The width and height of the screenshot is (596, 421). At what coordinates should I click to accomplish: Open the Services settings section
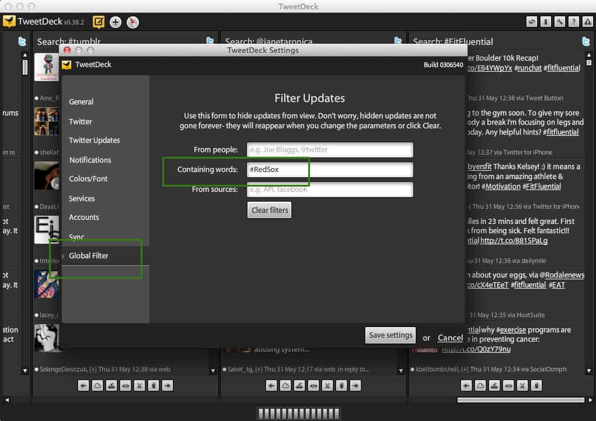click(82, 198)
